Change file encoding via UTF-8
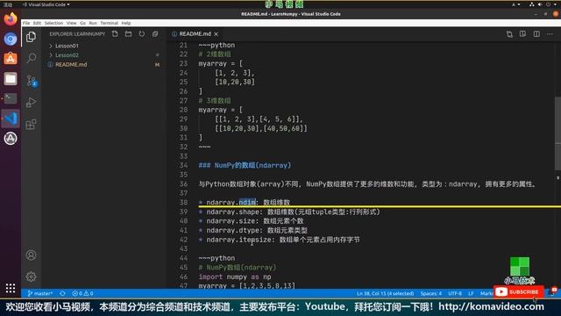 [455, 293]
